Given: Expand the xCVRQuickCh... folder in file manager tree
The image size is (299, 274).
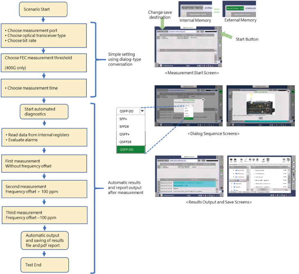Looking at the screenshot, I should click(234, 177).
